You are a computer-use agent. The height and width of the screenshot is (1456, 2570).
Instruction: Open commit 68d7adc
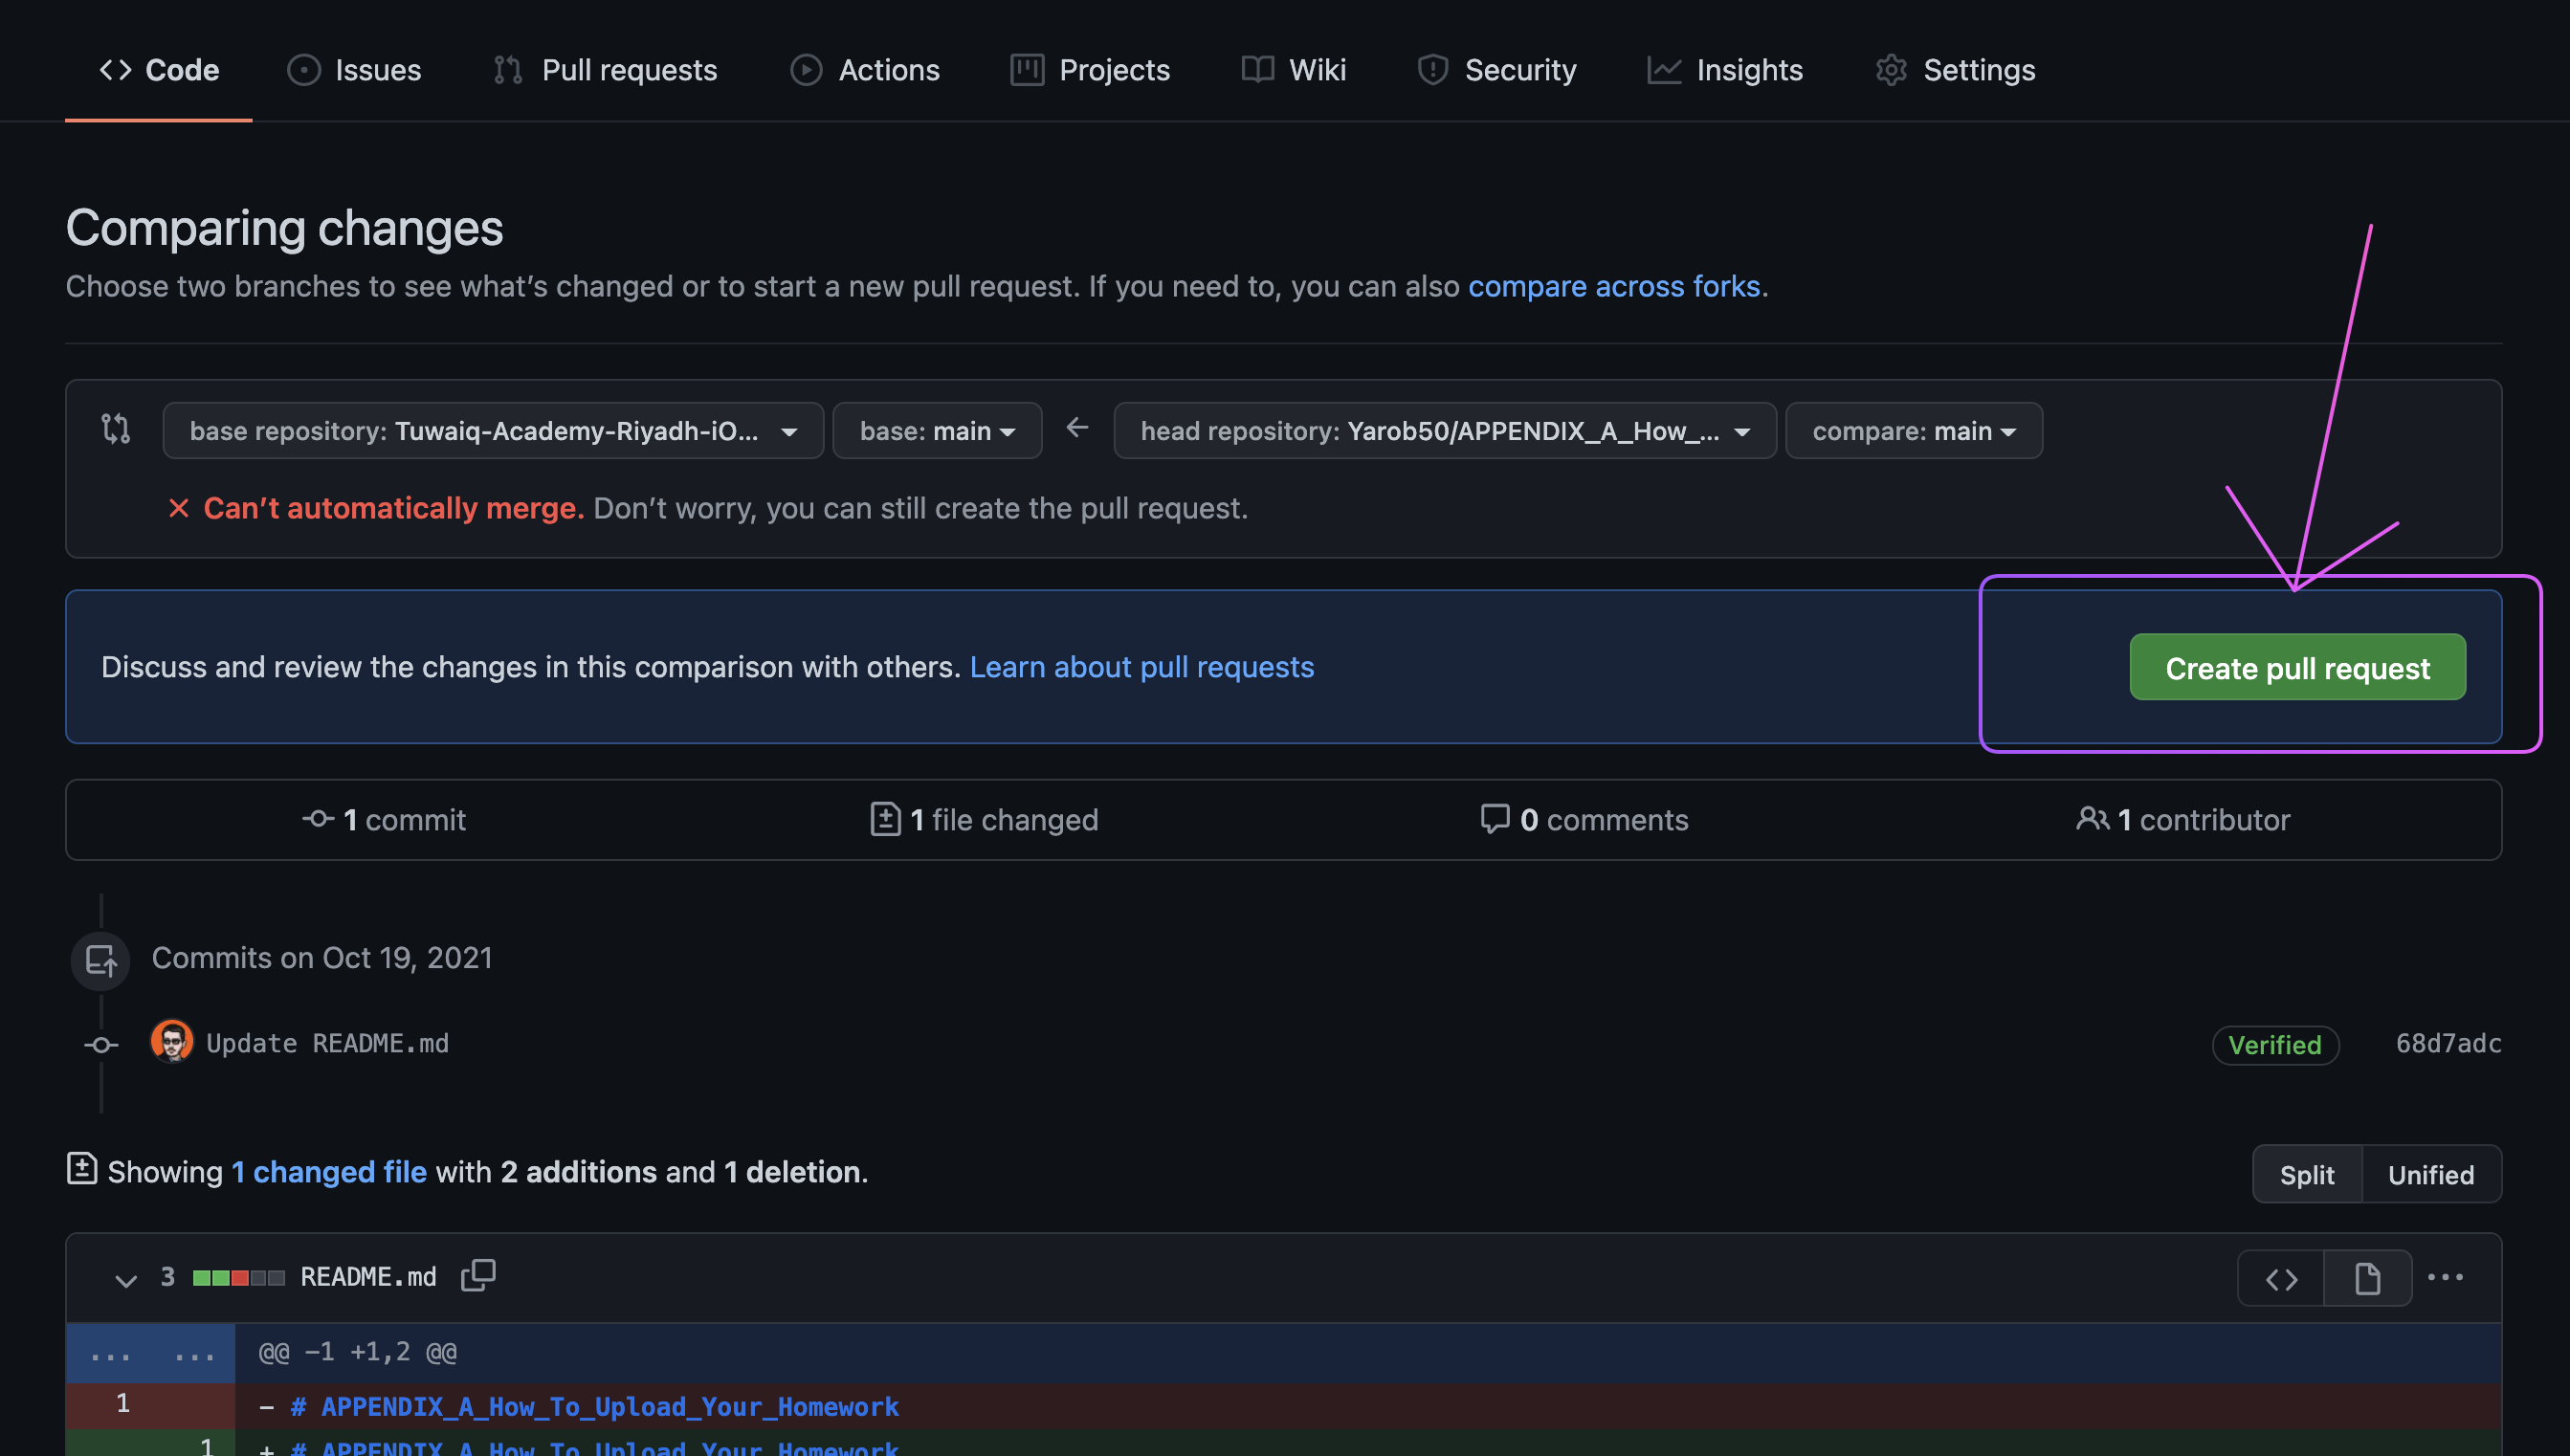(x=2447, y=1043)
